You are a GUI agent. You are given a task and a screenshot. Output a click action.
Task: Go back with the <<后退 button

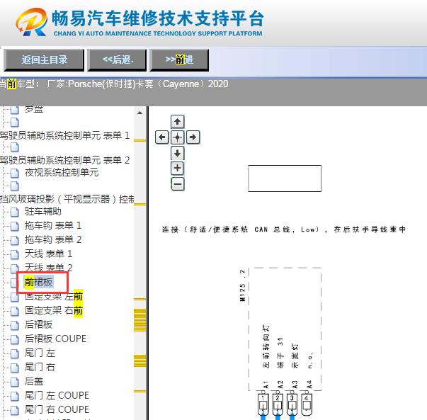(x=117, y=59)
